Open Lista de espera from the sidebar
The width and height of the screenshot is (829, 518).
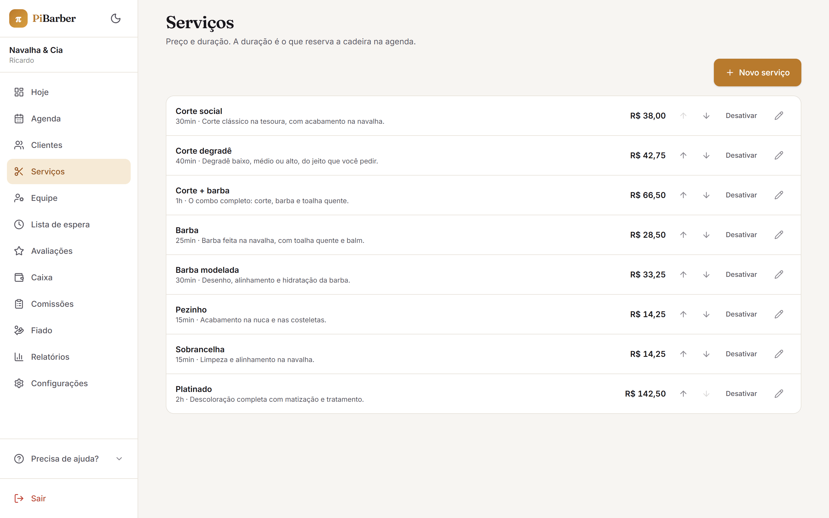tap(69, 224)
